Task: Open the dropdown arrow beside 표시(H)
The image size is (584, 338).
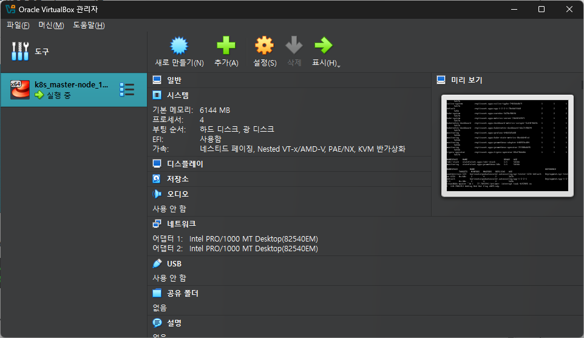Action: [x=339, y=66]
